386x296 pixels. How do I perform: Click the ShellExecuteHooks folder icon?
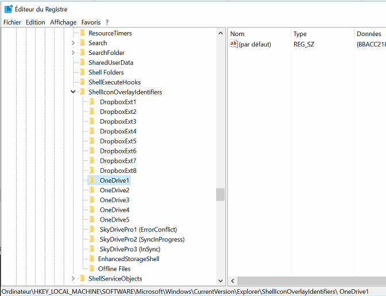[x=83, y=82]
